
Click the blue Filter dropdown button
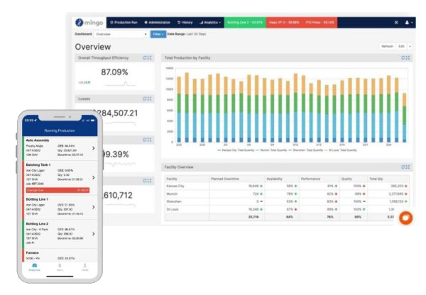coord(158,34)
